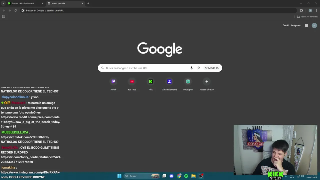Open the StreamElements shortcut tile

click(x=169, y=84)
